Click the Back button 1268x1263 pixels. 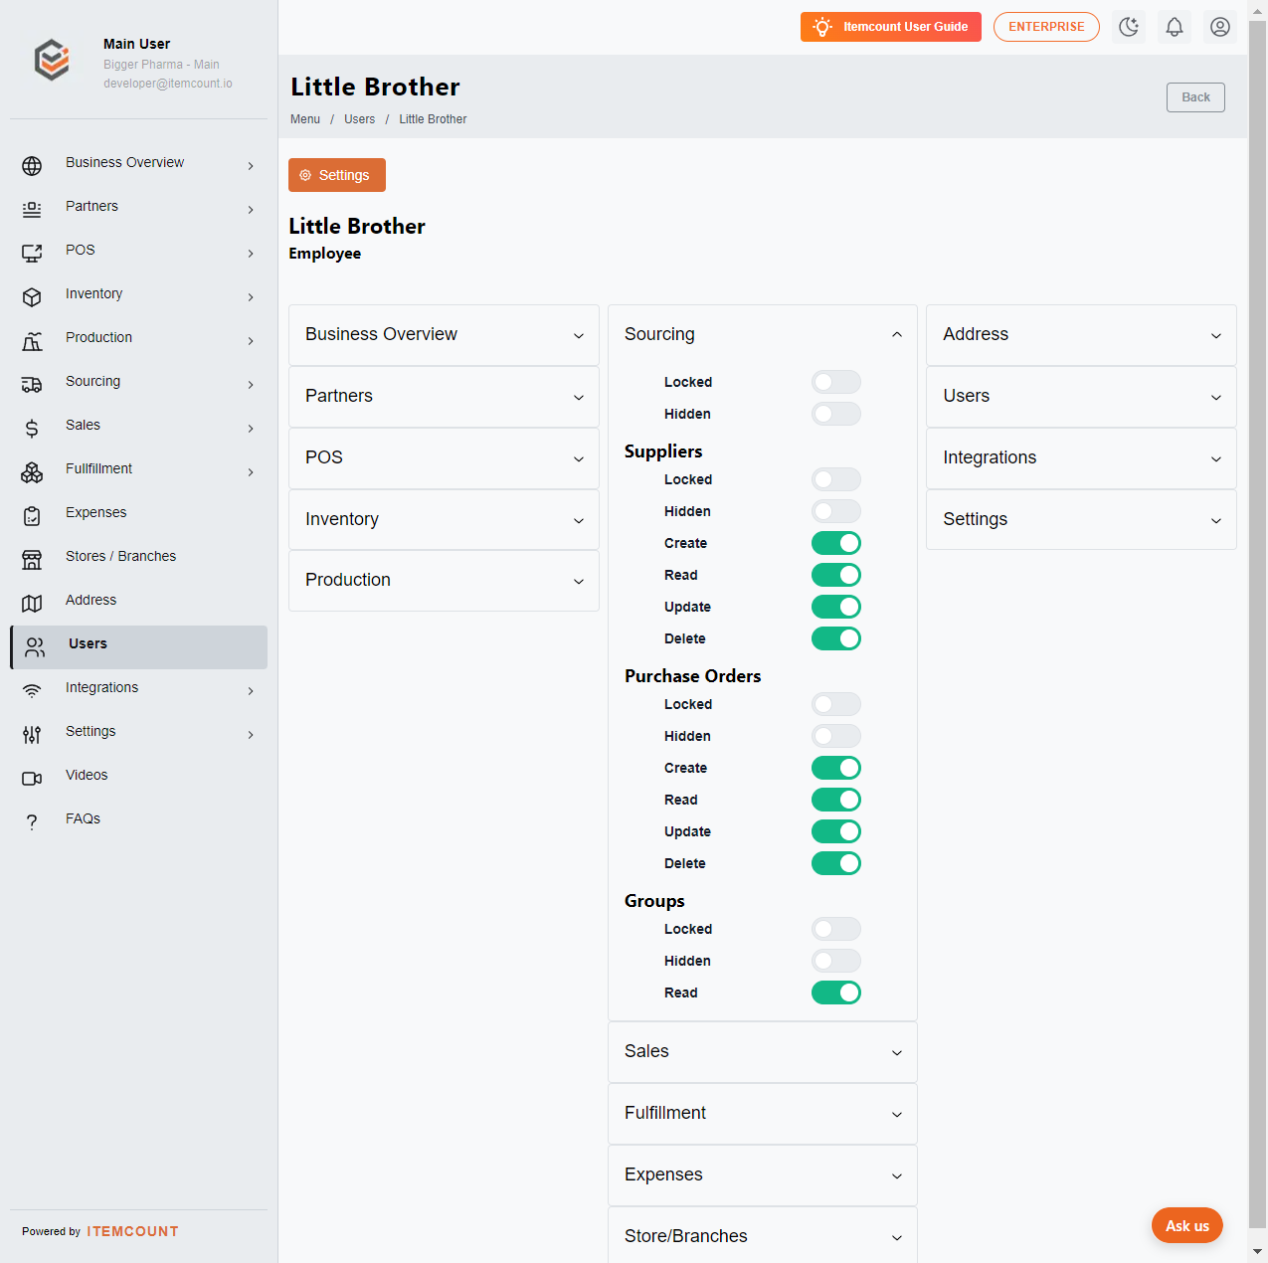click(x=1195, y=97)
